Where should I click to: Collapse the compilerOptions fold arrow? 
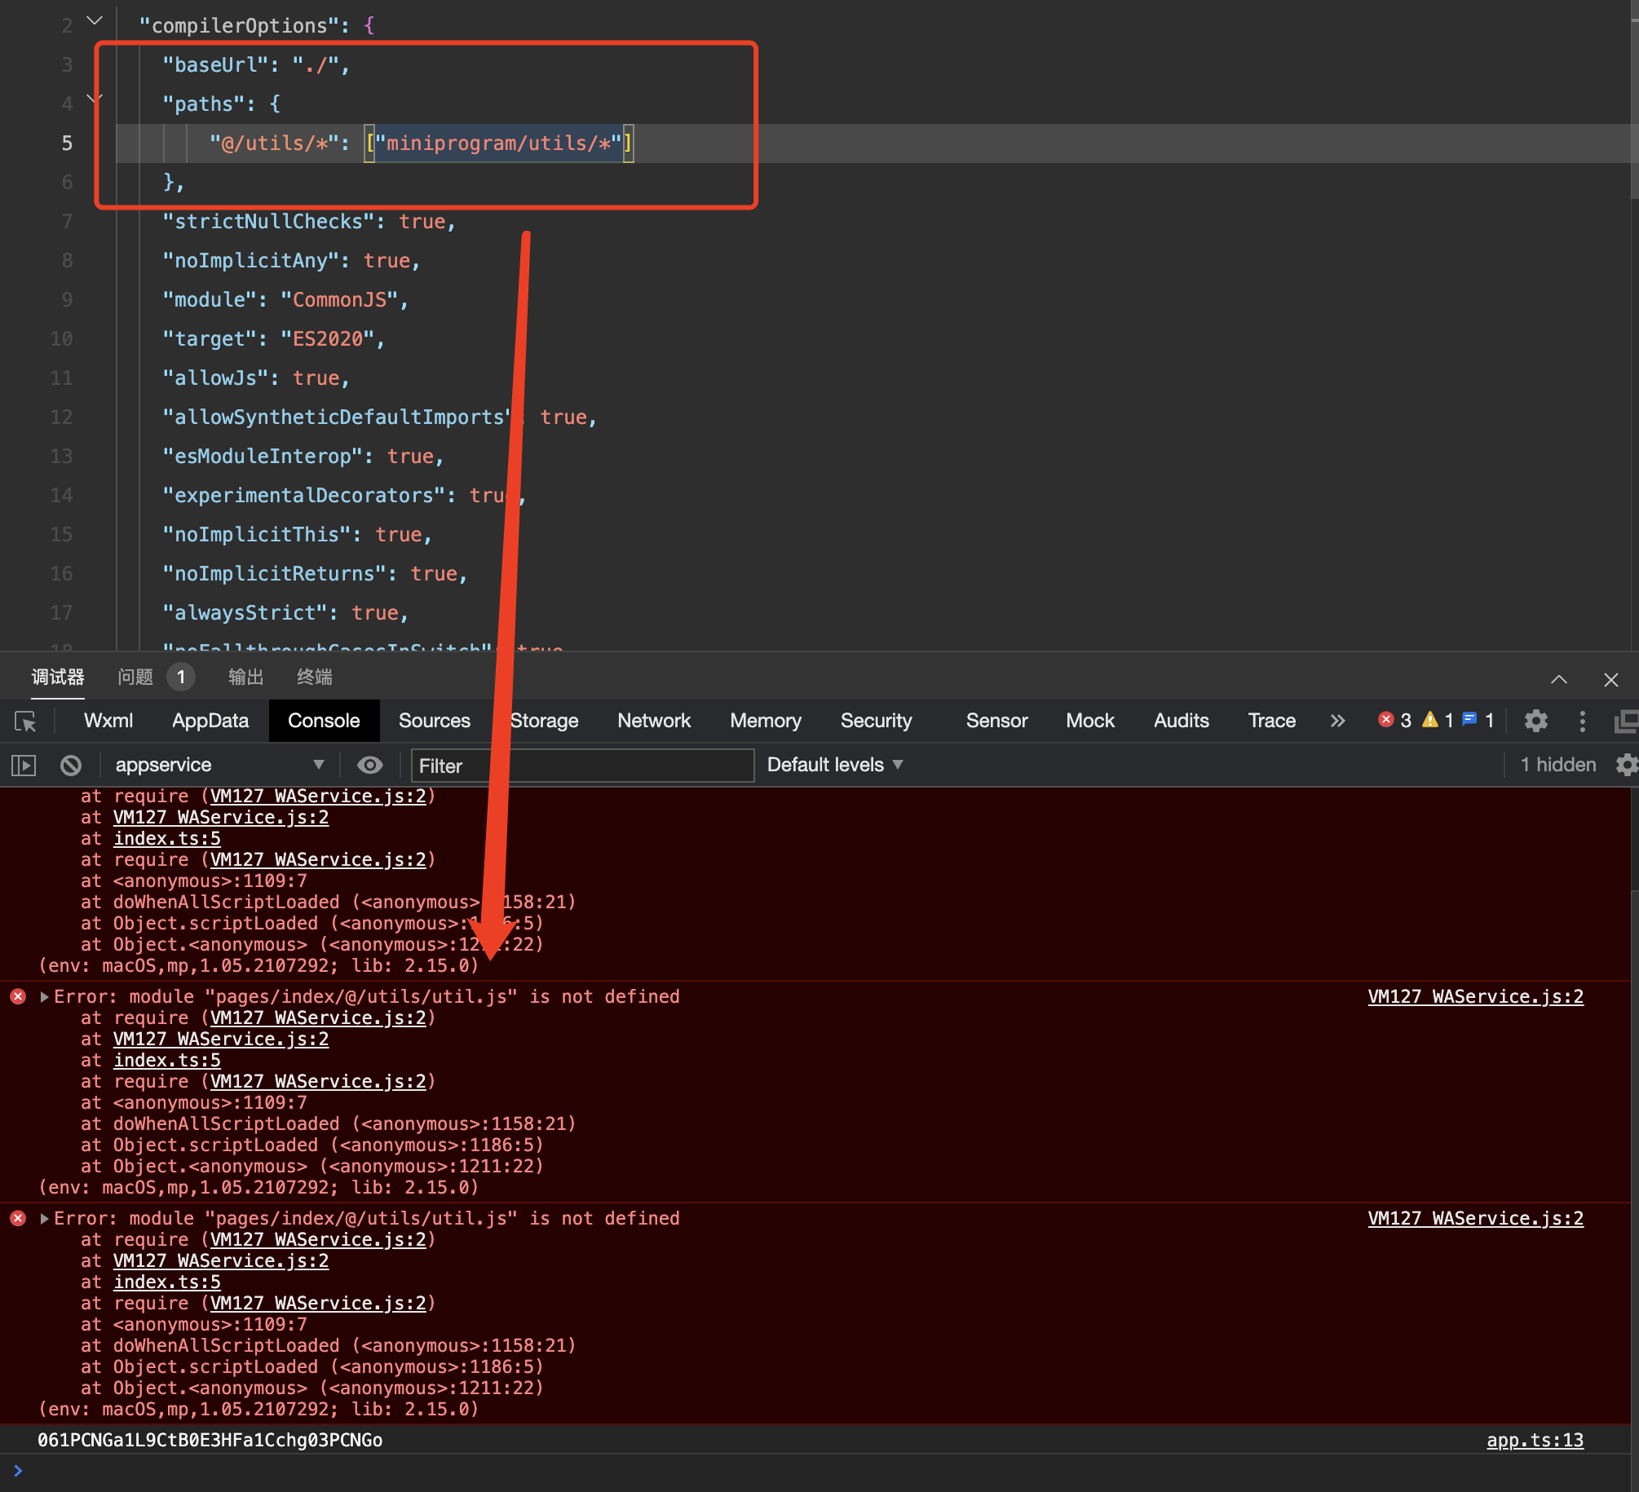(x=95, y=21)
